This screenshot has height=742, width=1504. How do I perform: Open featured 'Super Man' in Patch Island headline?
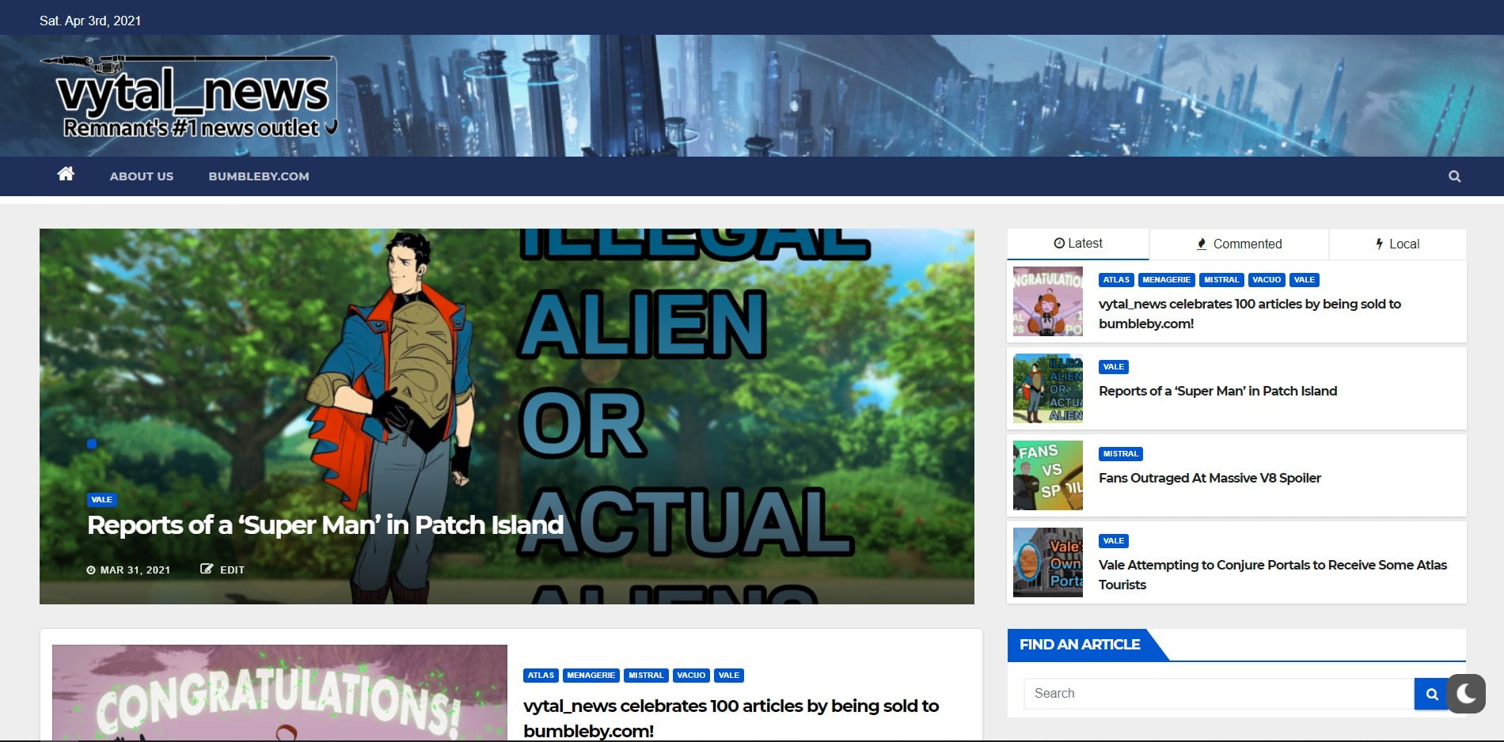click(x=325, y=525)
